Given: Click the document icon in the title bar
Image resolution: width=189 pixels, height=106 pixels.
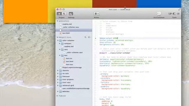Looking at the screenshot, I should [x=107, y=9].
